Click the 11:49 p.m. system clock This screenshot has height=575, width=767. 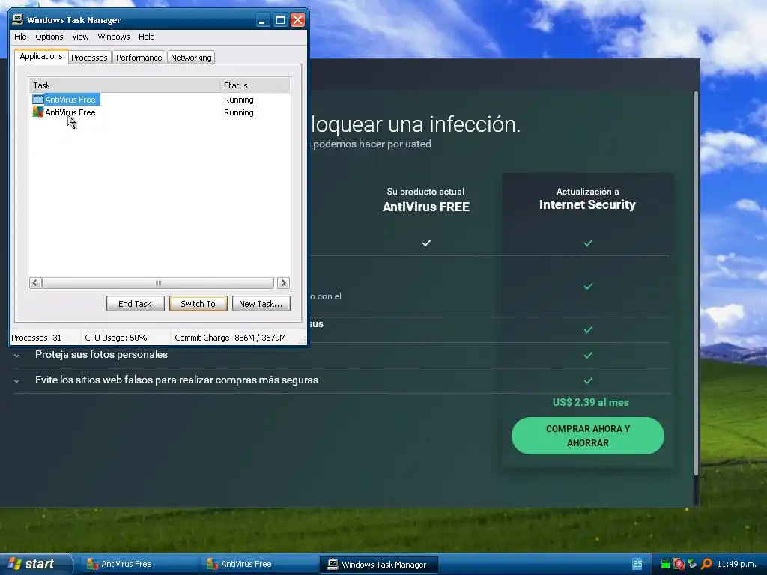point(736,564)
